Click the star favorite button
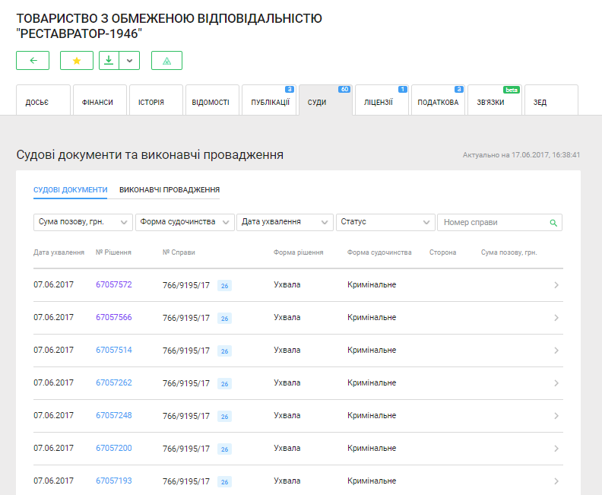Screen dimensions: 602x495 [x=77, y=61]
